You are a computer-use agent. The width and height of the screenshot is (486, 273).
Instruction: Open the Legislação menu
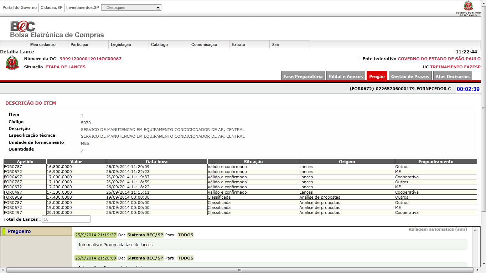pyautogui.click(x=128, y=44)
